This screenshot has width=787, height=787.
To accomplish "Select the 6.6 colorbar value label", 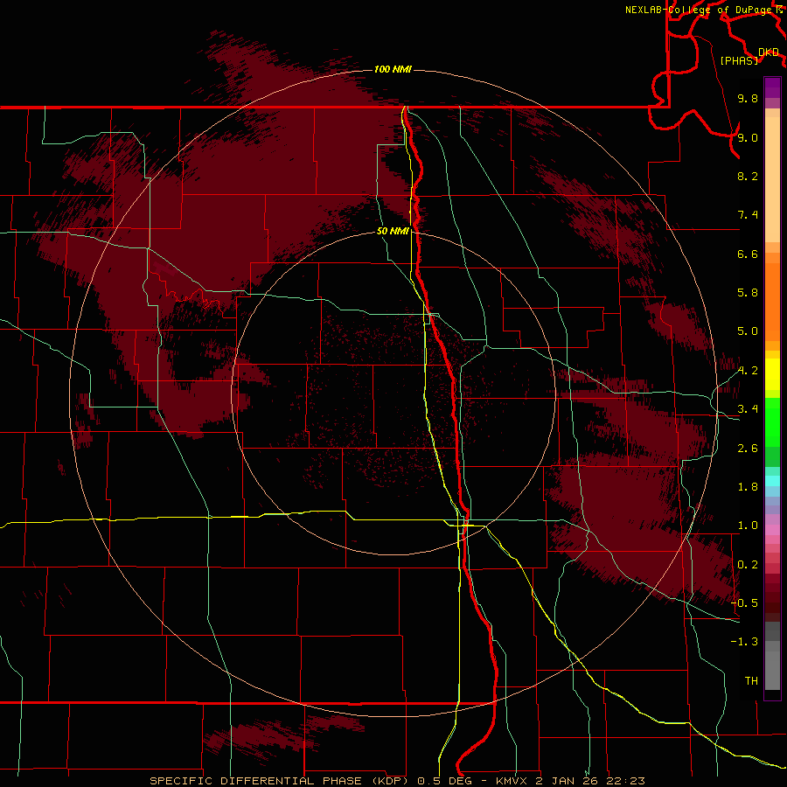I will point(748,254).
